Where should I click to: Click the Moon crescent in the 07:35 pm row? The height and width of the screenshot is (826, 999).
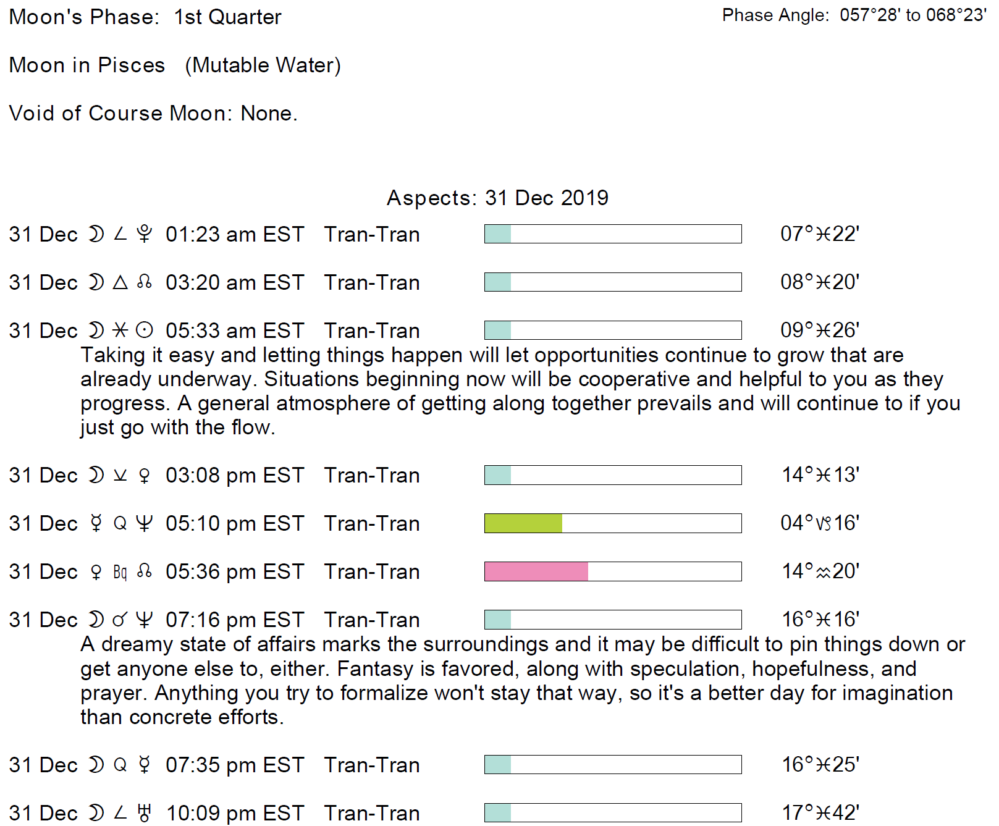[96, 765]
